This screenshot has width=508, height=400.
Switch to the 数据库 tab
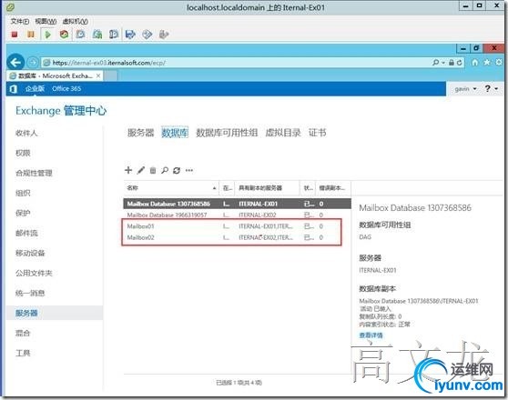[175, 133]
